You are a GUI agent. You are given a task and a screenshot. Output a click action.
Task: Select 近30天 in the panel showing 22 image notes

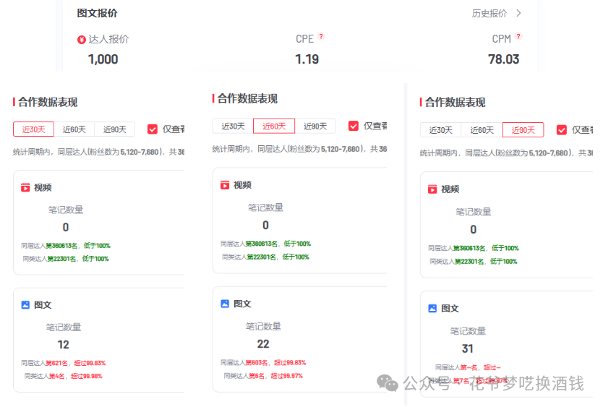(233, 127)
